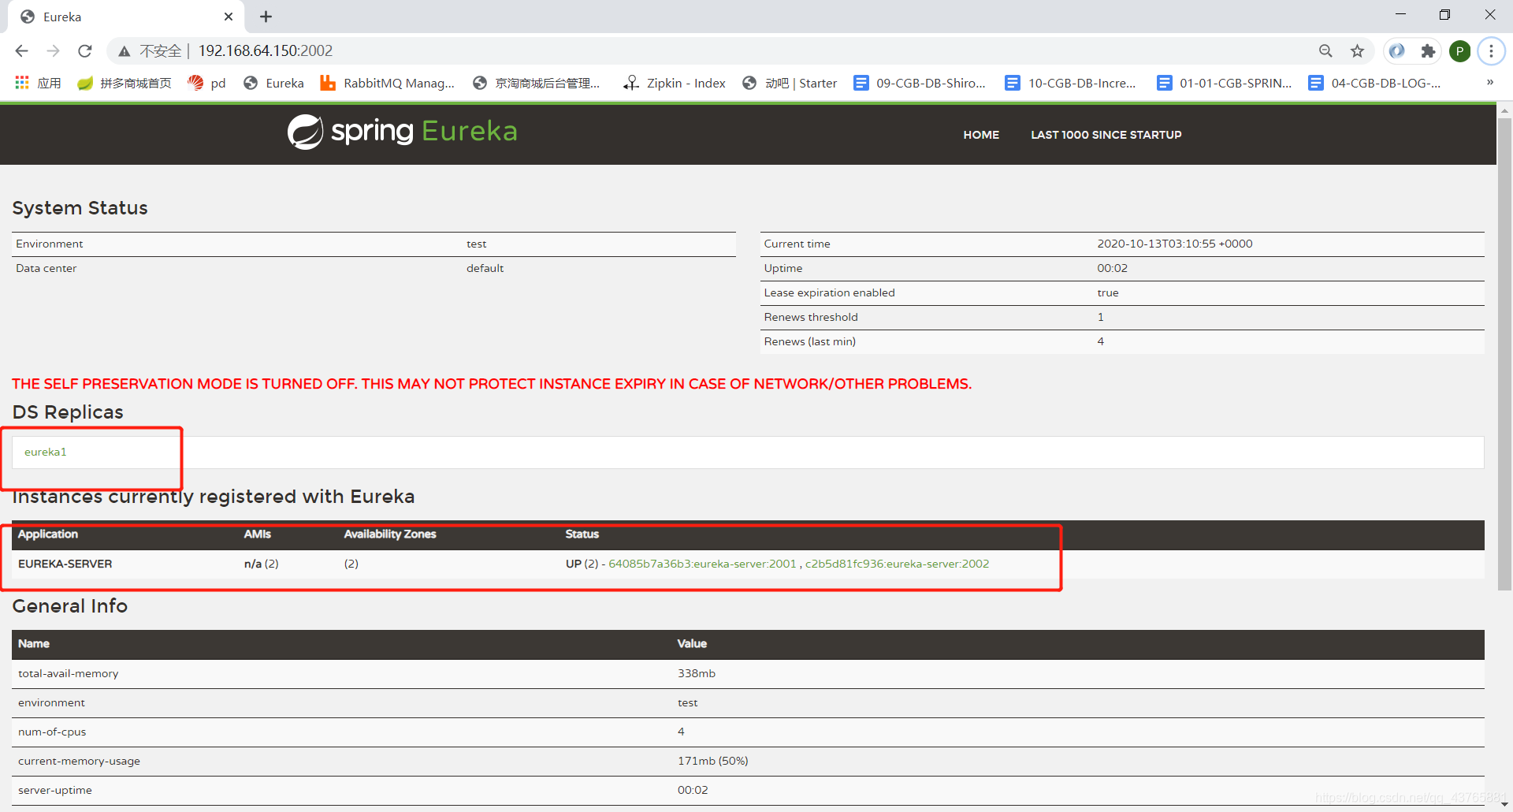Viewport: 1513px width, 812px height.
Task: Open the 10-CGB-DB-Incre bookmark
Action: click(1071, 83)
